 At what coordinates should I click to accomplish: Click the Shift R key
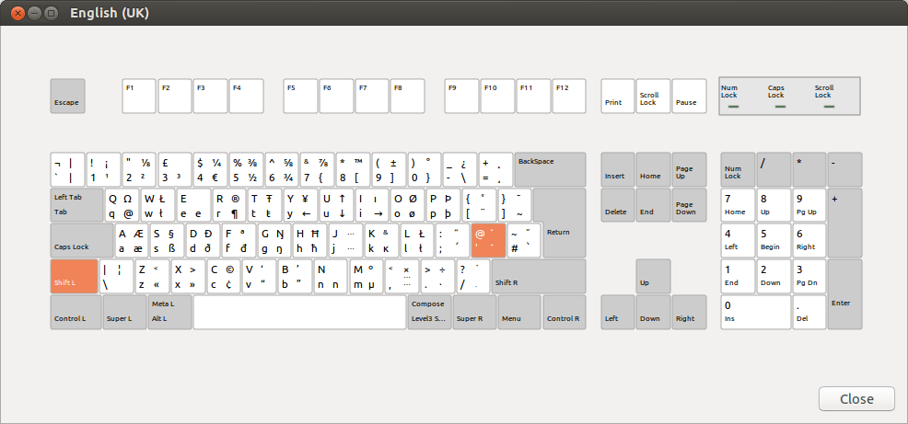[539, 277]
